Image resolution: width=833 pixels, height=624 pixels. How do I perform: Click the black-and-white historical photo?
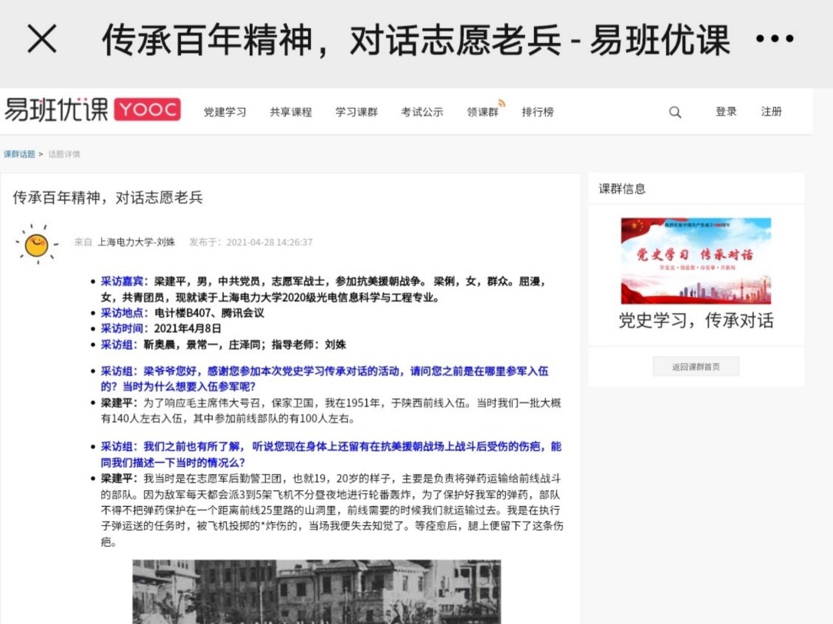coord(316,591)
